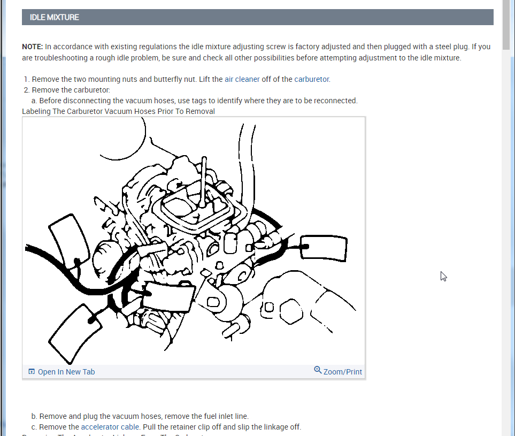This screenshot has height=436, width=515.
Task: Click the bold NOTE label
Action: 33,47
